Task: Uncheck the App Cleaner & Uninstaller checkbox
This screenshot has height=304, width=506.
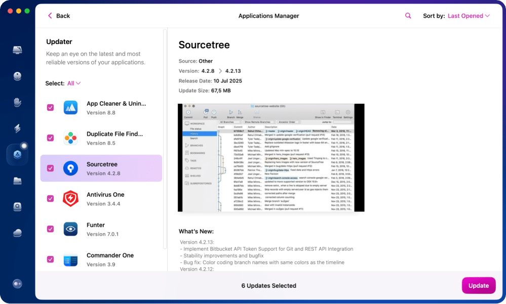Action: click(50, 107)
